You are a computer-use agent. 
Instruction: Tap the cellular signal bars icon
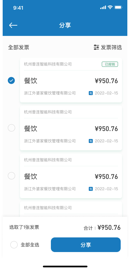pos(103,8)
